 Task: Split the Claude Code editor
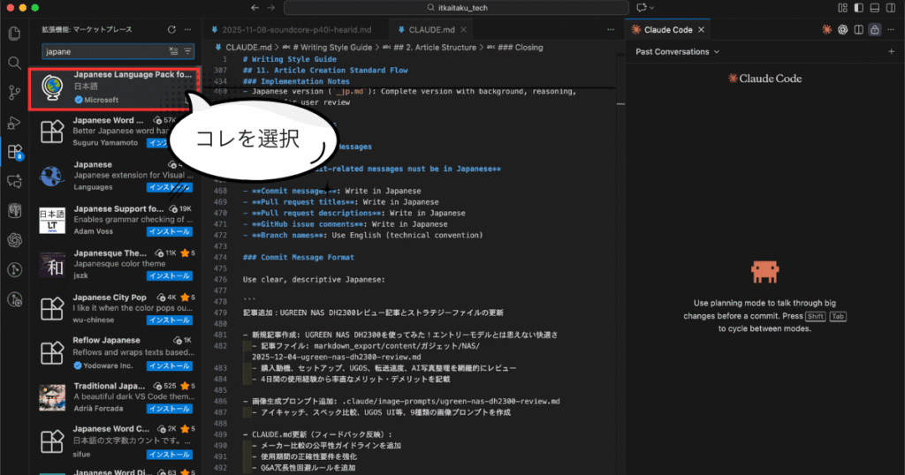[859, 29]
